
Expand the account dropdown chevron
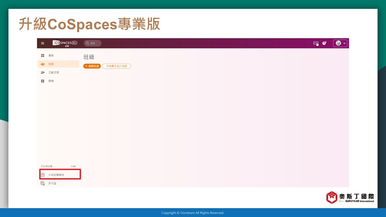(x=345, y=43)
